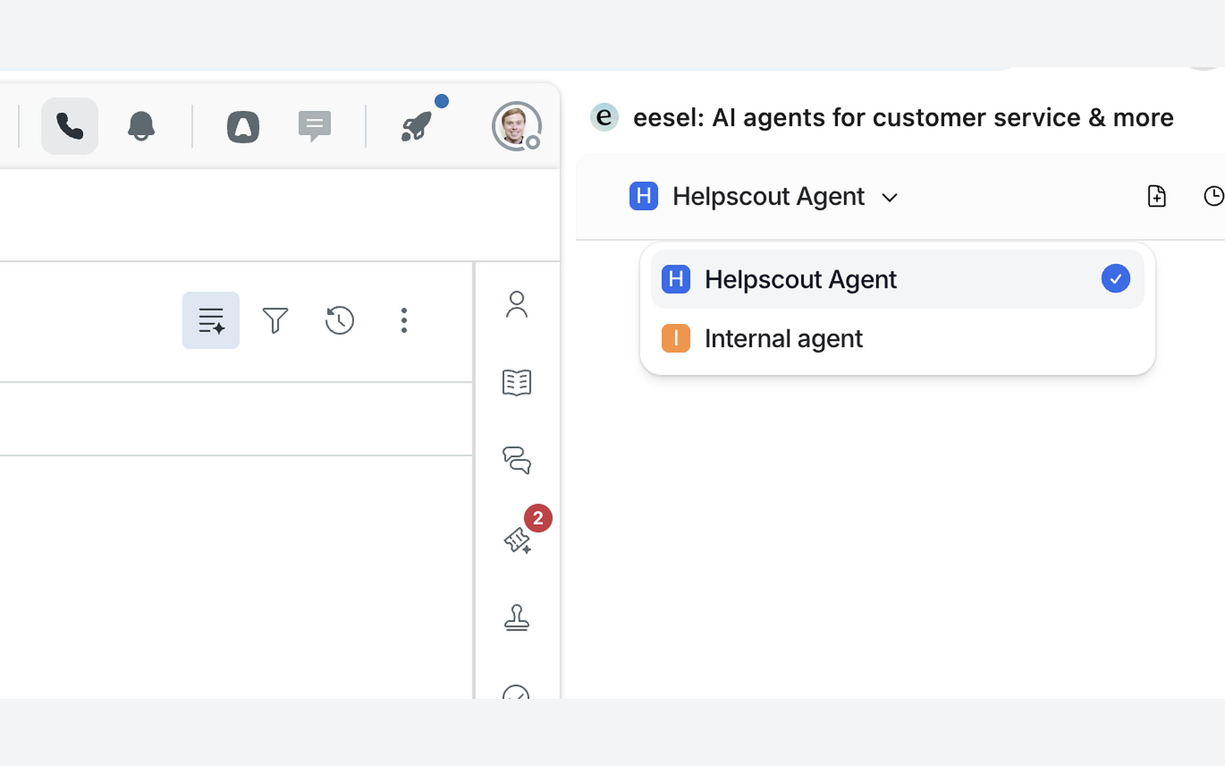Open the conversations bubbles sidebar icon
1225x766 pixels.
[x=517, y=460]
